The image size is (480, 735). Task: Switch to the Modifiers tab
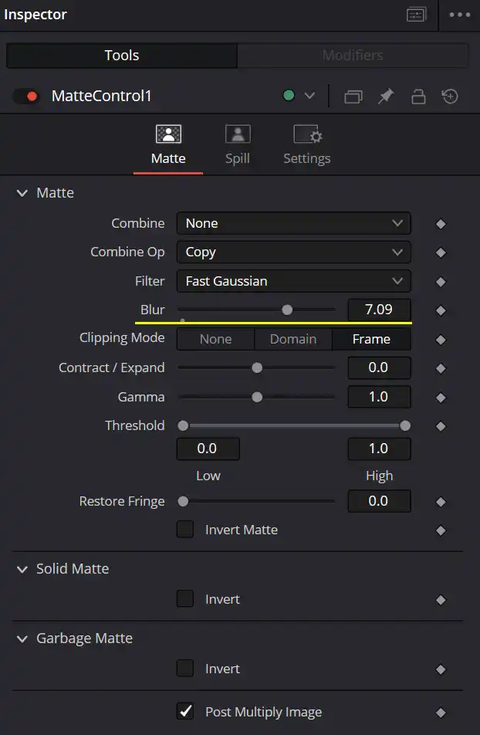(353, 56)
